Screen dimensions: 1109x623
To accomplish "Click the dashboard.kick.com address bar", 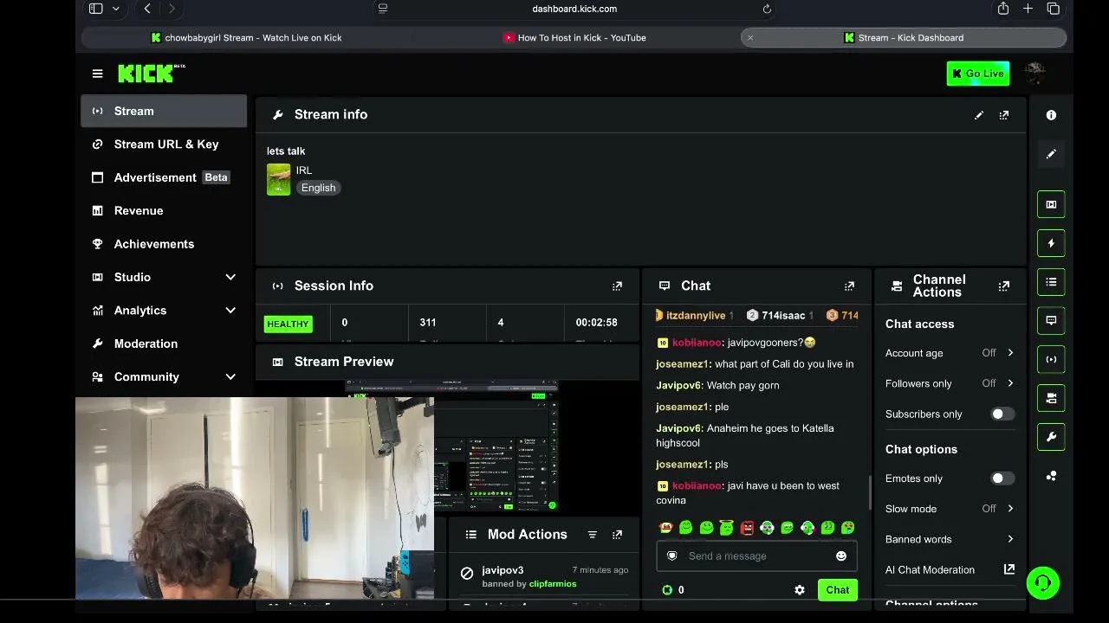I will point(574,9).
